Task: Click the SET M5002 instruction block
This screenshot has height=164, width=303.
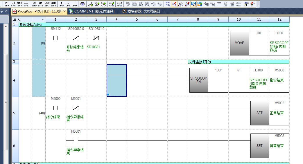Action: point(259,113)
